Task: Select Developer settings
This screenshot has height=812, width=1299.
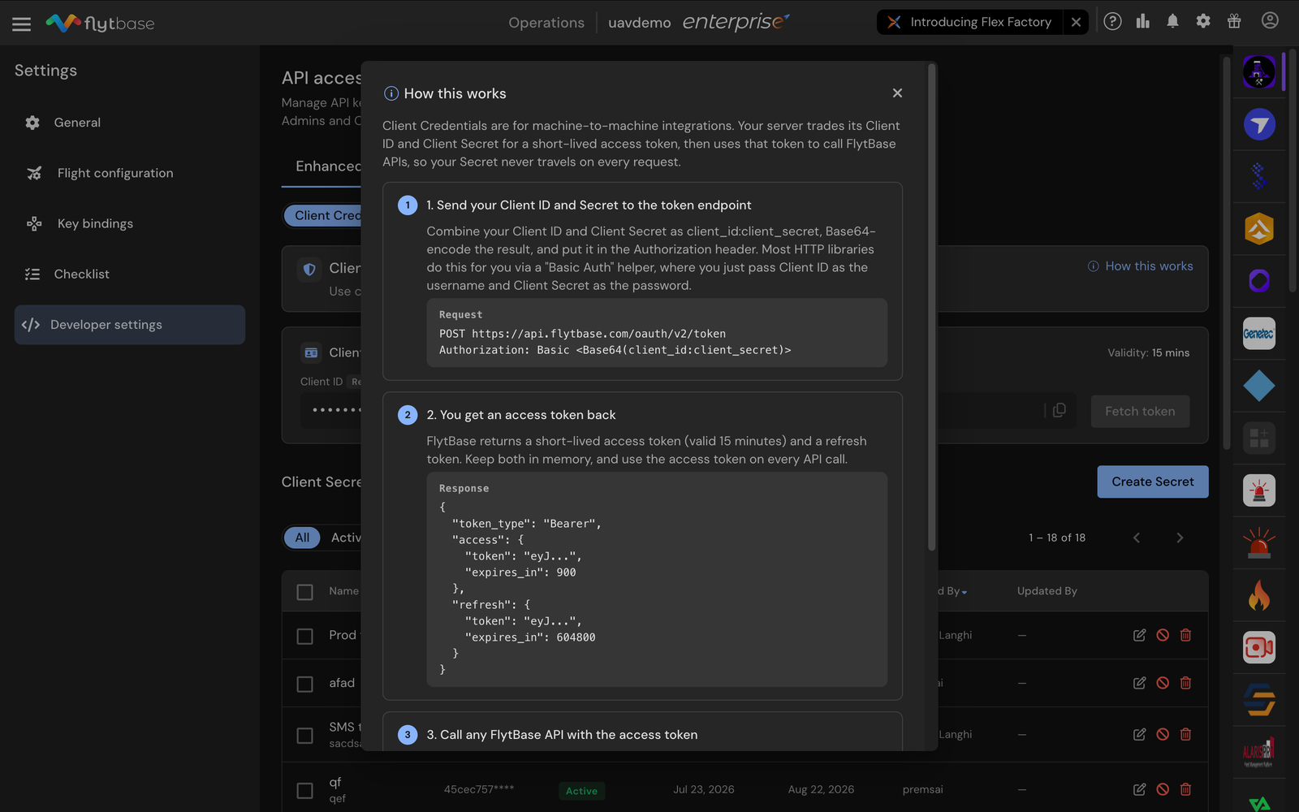Action: coord(130,325)
